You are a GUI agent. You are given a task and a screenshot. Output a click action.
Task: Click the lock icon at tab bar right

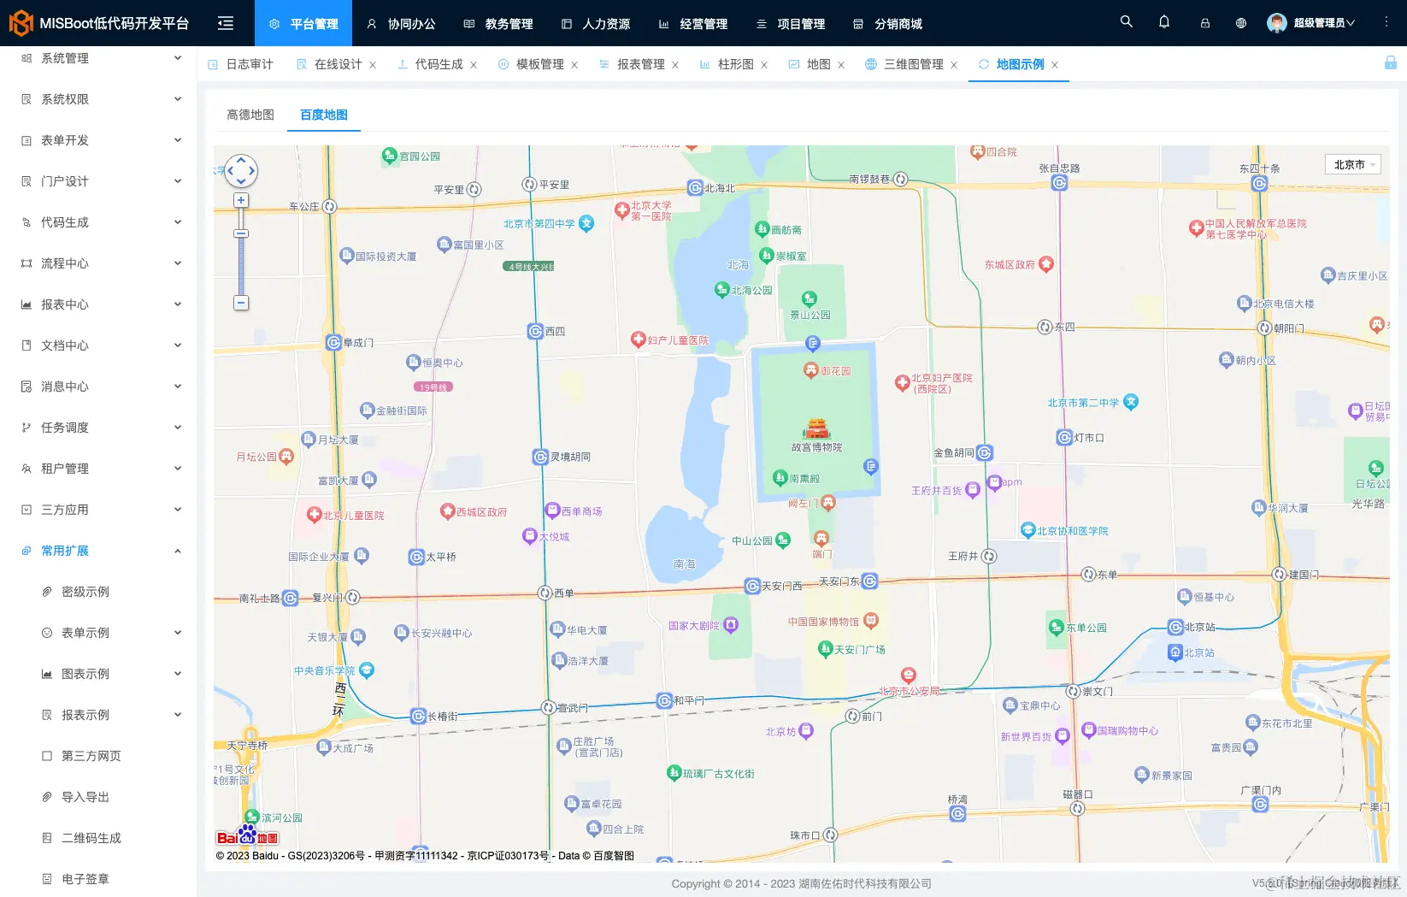pos(1391,62)
